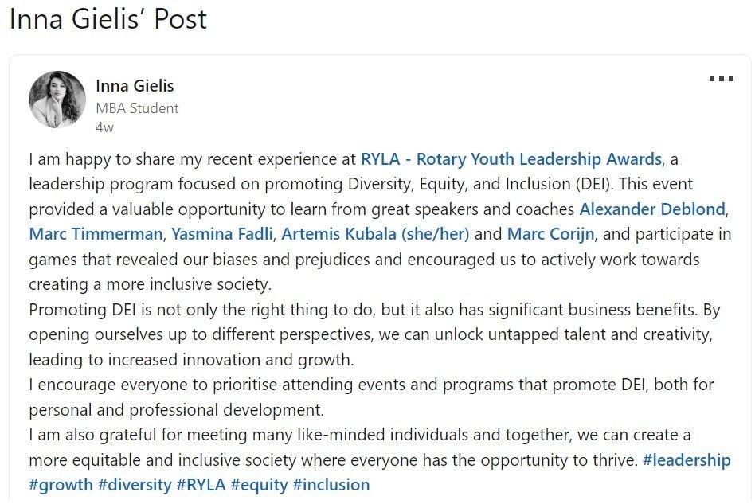This screenshot has height=504, width=755.
Task: Open the RYLA - Rotary Youth Leadership Awards link
Action: 511,159
